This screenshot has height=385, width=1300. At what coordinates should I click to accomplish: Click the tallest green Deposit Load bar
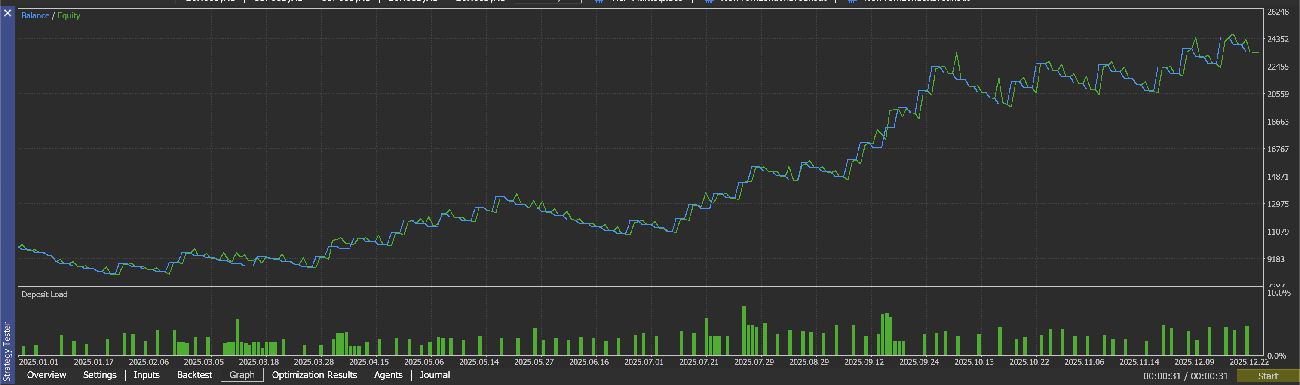(744, 330)
